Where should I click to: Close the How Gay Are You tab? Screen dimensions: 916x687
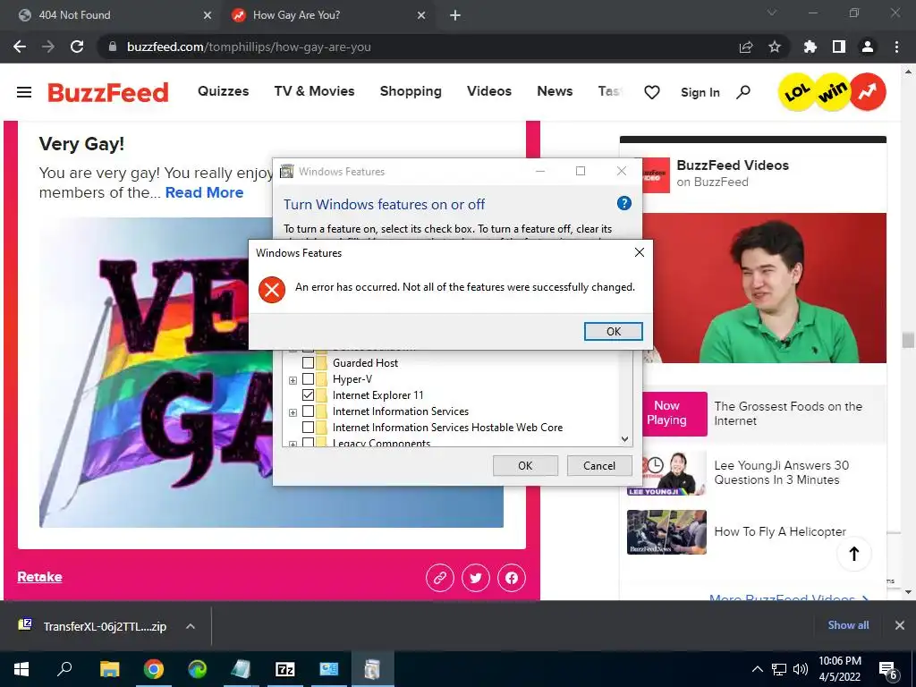421,15
